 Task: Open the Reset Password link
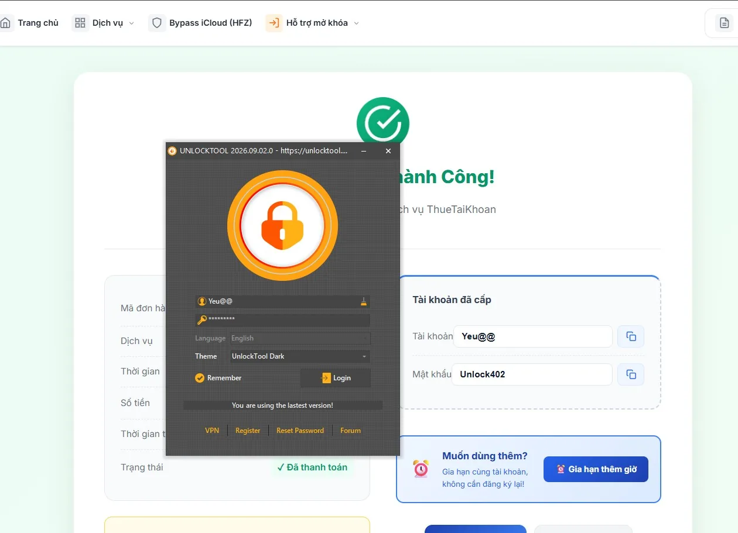click(300, 431)
